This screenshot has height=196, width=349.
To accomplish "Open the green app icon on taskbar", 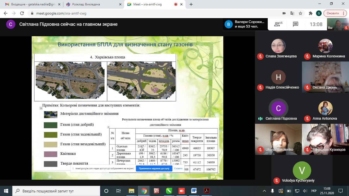I will pos(169,191).
